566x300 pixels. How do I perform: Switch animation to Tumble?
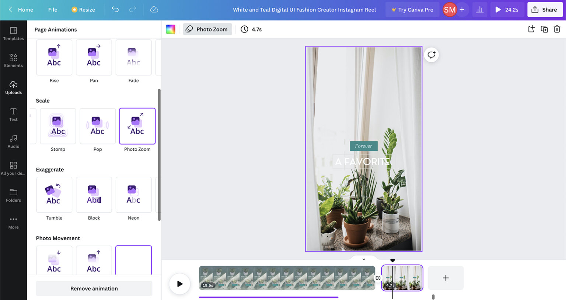click(x=54, y=195)
